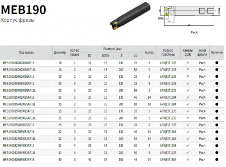Click the DCON sub-column header
Screen dimensions: 226x167
pyautogui.click(x=105, y=56)
